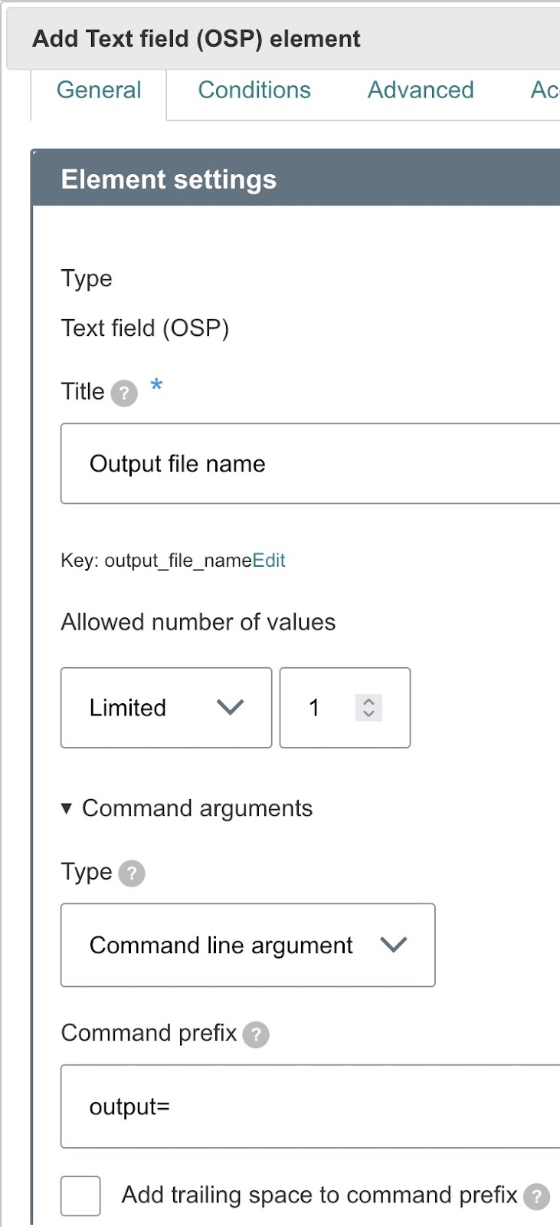Screen dimensions: 560x1227
Task: Enable Add trailing space to command prefix
Action: (80, 1196)
